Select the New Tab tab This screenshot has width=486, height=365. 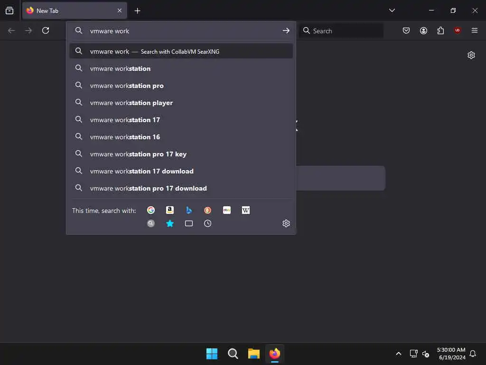tap(75, 10)
